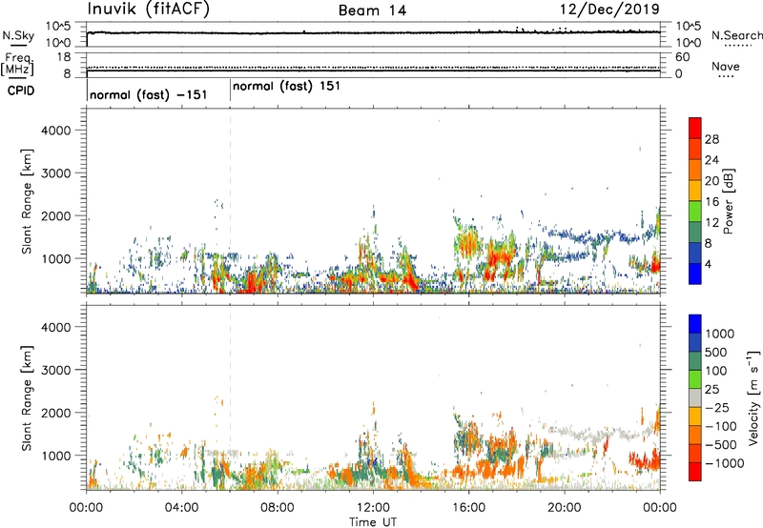Click 'normal (fast) -151' CPID text
Screen dimensions: 763x528
pyautogui.click(x=149, y=94)
